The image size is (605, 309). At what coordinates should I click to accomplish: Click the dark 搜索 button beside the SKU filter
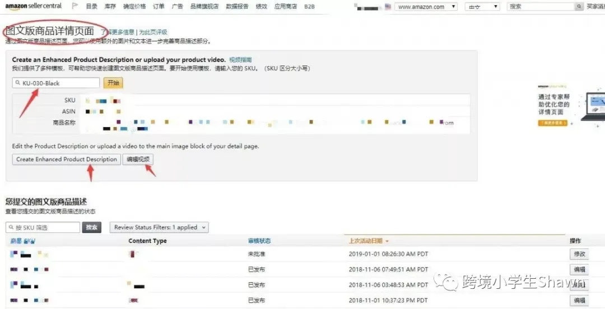[x=92, y=227]
